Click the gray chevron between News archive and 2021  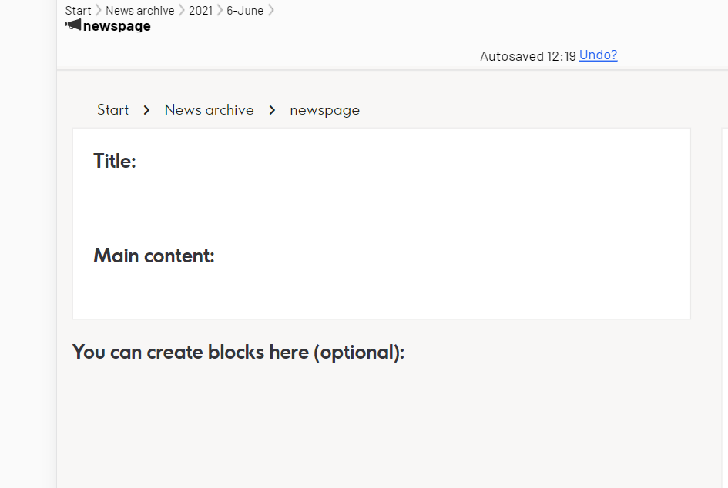[x=182, y=11]
